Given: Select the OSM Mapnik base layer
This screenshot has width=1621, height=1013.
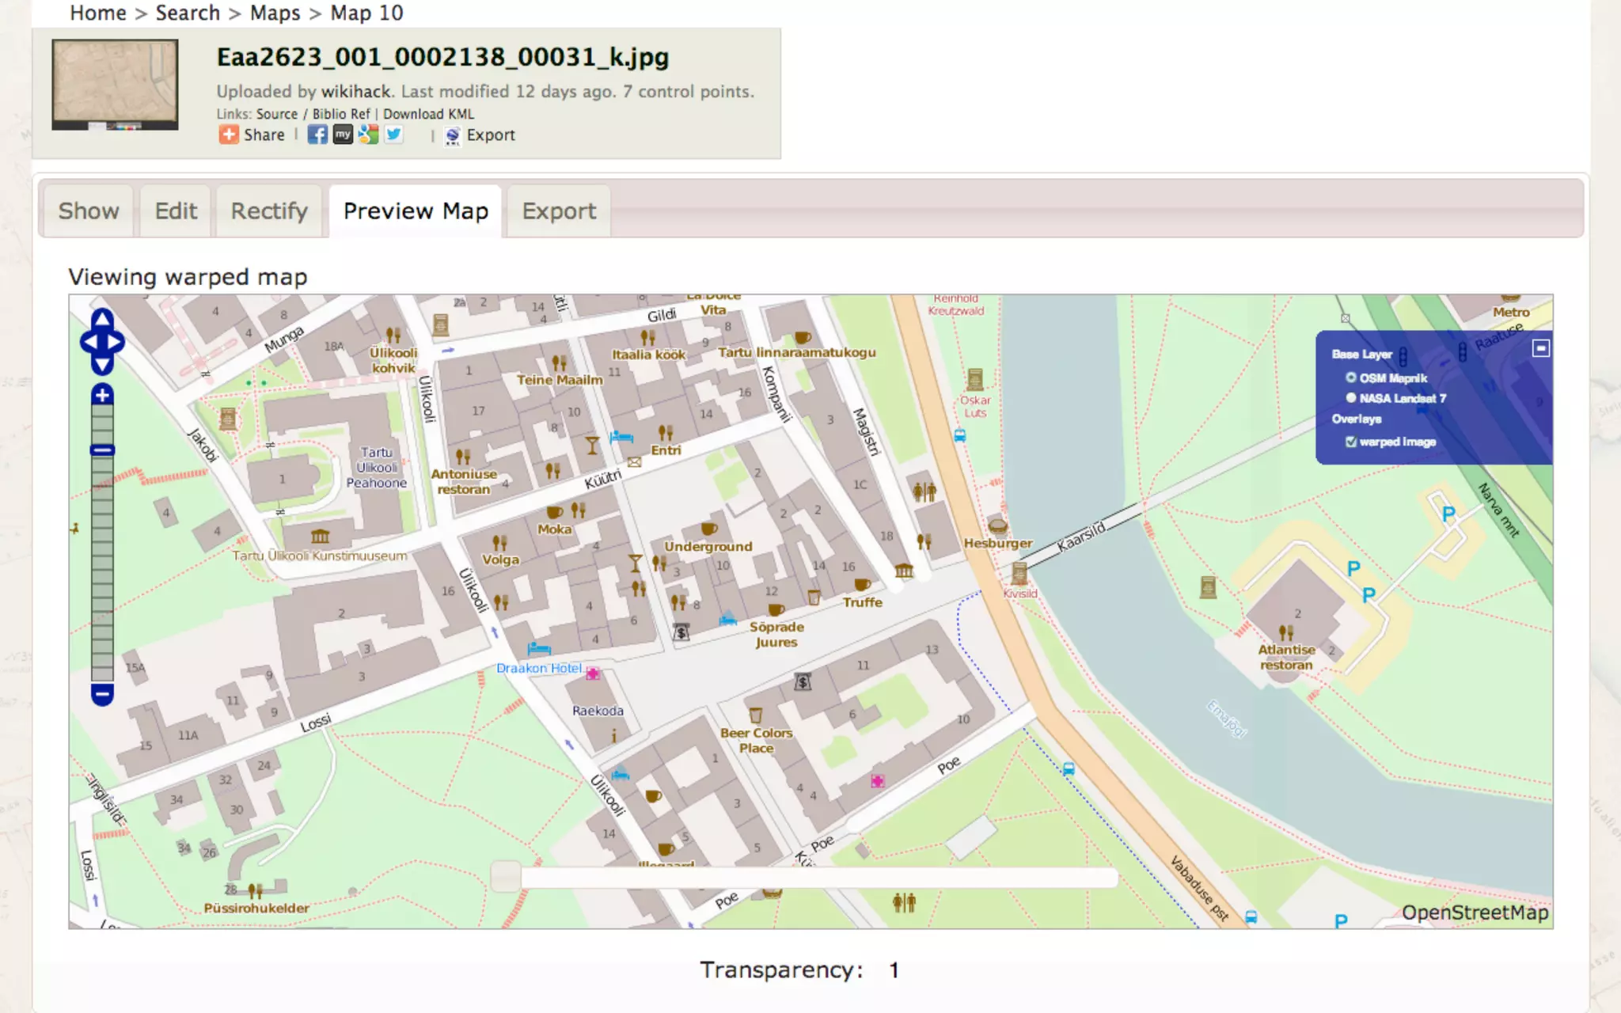Looking at the screenshot, I should pos(1351,378).
